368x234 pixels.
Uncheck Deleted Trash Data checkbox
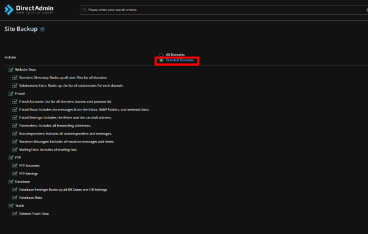[15, 214]
